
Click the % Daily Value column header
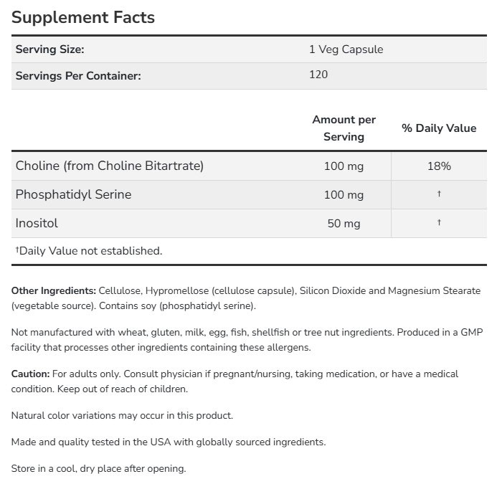pos(438,128)
